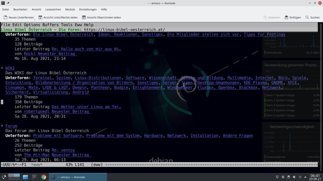Open the GNOME subforum link
The image size is (323, 181).
pos(277,83)
